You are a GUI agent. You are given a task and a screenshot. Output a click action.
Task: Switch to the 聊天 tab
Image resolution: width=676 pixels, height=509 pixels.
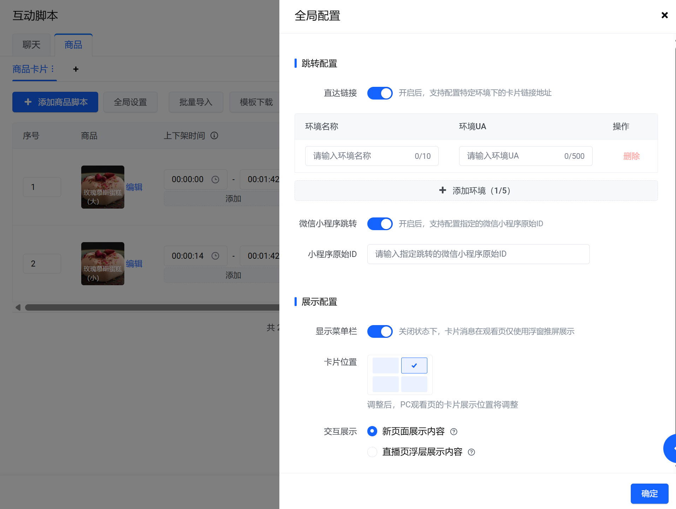pos(31,45)
